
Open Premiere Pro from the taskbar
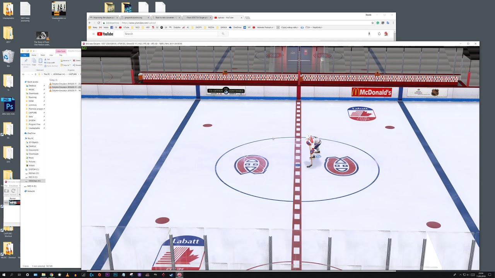coord(107,275)
